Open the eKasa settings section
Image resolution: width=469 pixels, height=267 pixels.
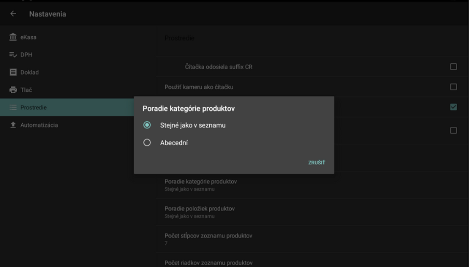coord(29,37)
